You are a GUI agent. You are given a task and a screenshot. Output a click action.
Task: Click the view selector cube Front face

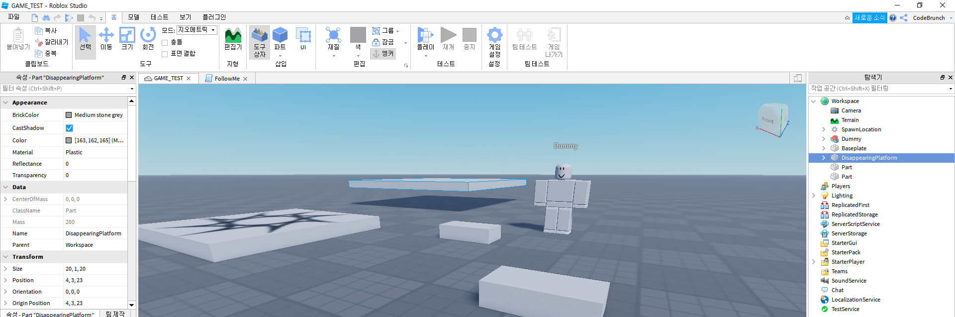pos(768,119)
